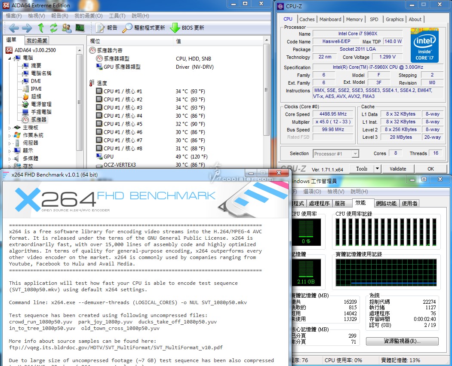Viewport: 452px width, 366px height.
Task: Open the users icon in AIDA64 toolbar
Action: (x=67, y=28)
